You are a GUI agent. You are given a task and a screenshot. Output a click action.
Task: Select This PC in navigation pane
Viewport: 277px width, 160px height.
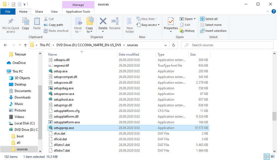point(15,72)
